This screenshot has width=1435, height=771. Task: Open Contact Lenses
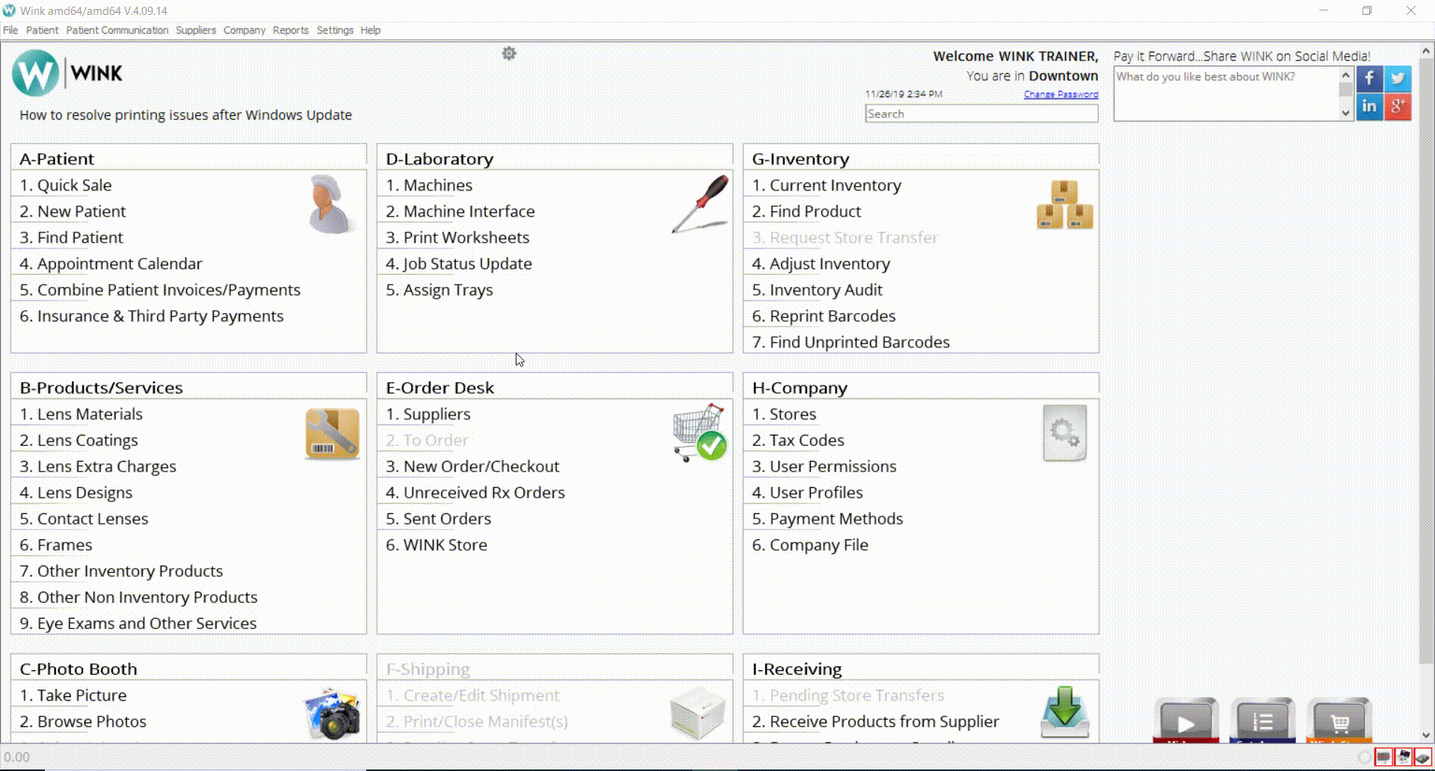pyautogui.click(x=84, y=518)
